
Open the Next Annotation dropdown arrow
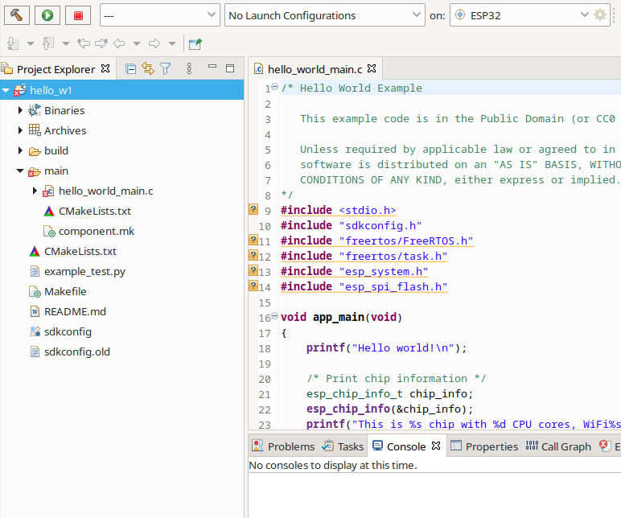pos(31,43)
